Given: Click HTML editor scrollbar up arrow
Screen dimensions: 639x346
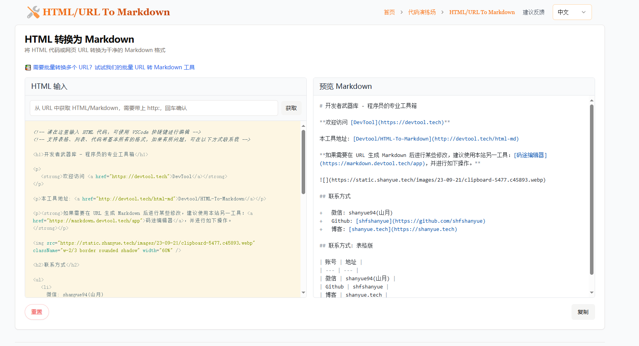Looking at the screenshot, I should coord(303,126).
